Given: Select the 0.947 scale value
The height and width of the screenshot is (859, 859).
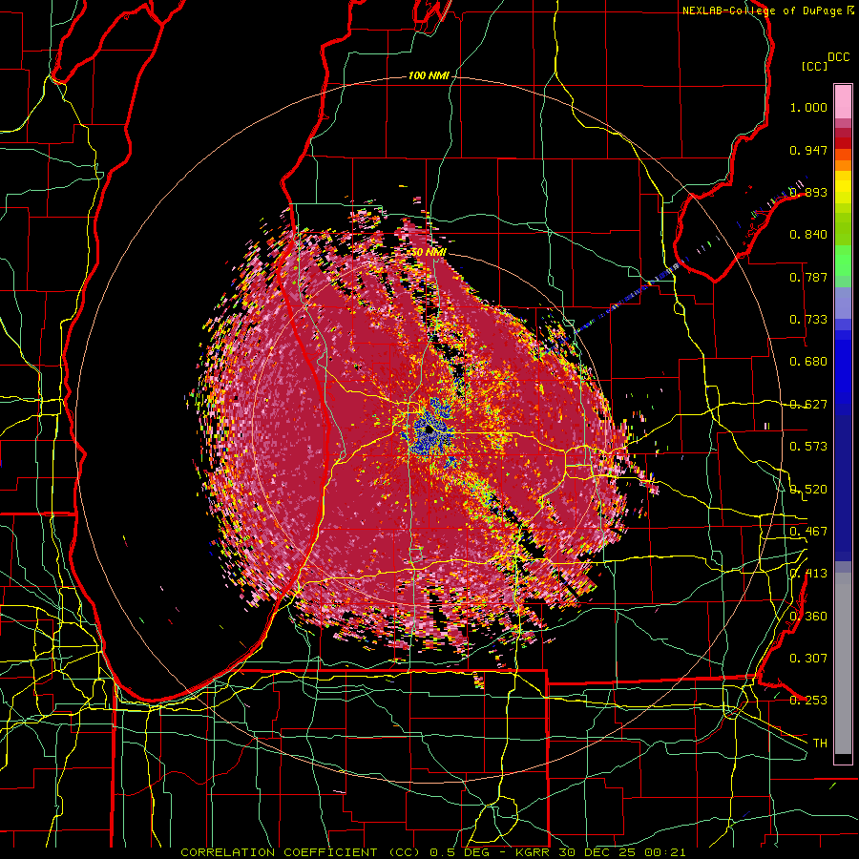Looking at the screenshot, I should coord(808,150).
